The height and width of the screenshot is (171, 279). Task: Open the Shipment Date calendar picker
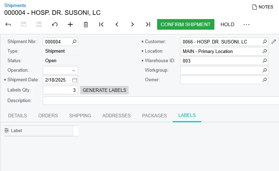[75, 80]
